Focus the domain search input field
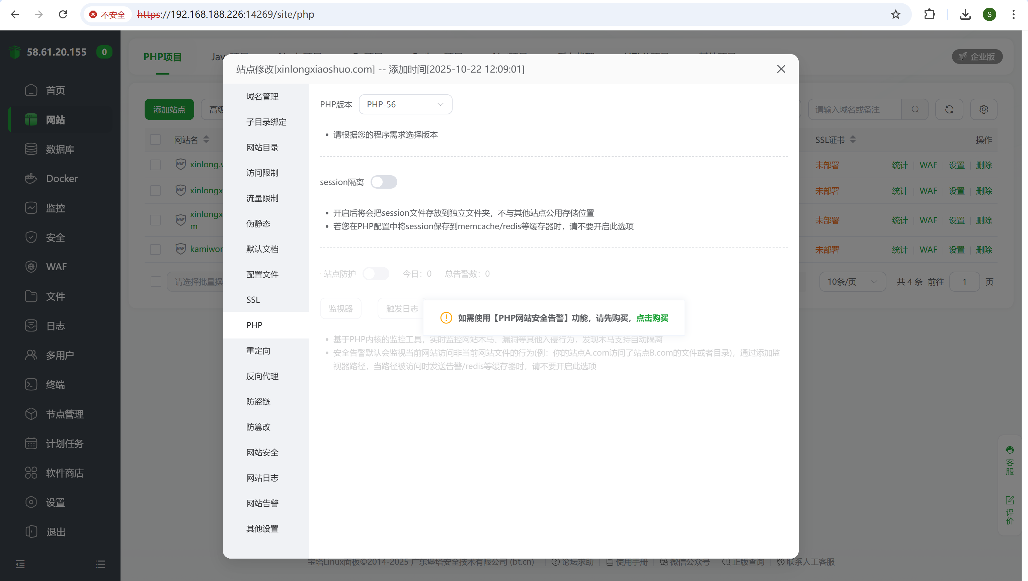 854,109
